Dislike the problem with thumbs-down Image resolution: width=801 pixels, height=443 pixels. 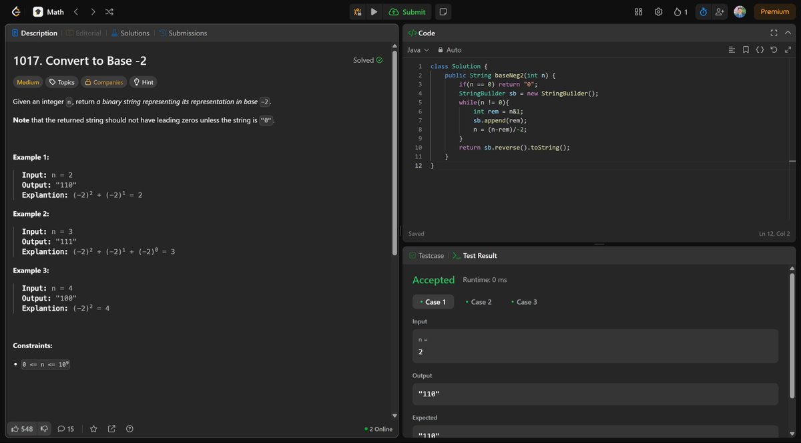43,428
